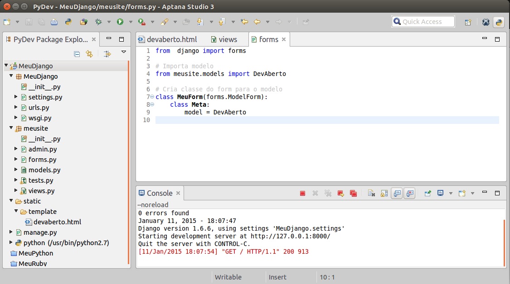Click Clear Console icon
This screenshot has height=284, width=510.
(x=371, y=194)
